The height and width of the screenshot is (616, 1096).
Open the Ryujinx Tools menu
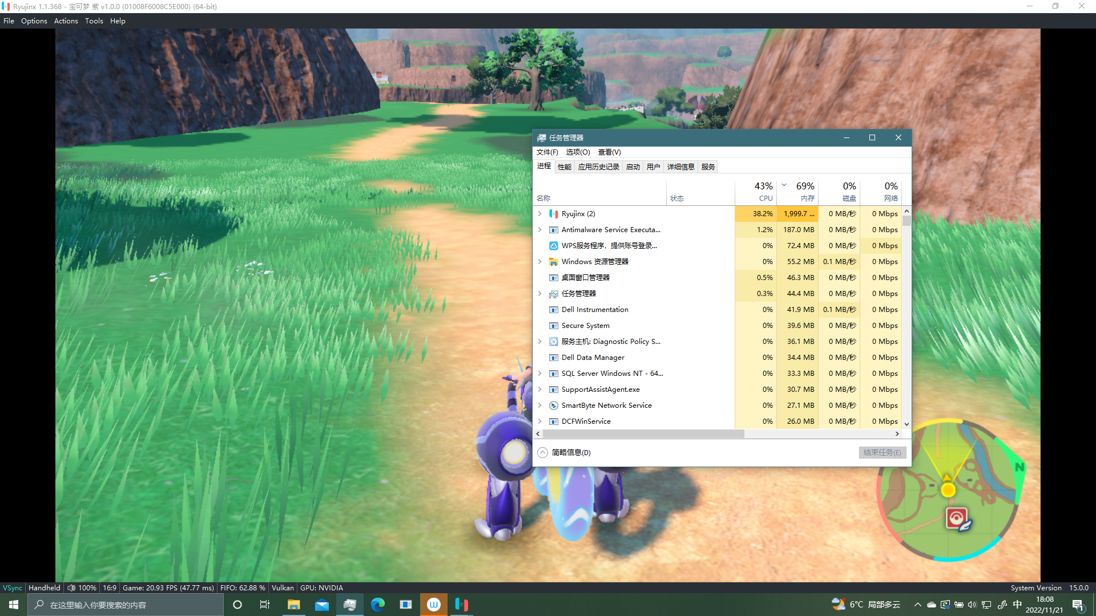pyautogui.click(x=94, y=21)
